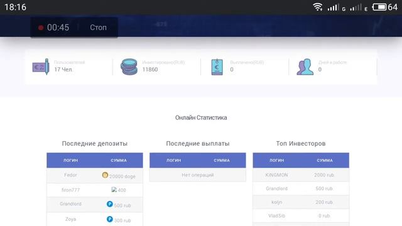Select the '17 Чел.' users value
The width and height of the screenshot is (402, 226).
pos(63,70)
